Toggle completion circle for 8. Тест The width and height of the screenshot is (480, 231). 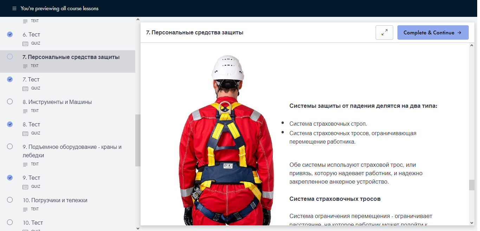point(10,124)
